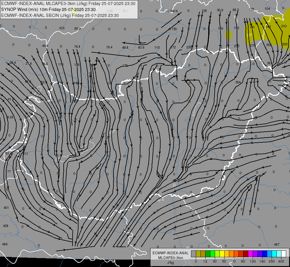
Task: Click the MLCAPE0-3km title line at top
Action: (68, 4)
